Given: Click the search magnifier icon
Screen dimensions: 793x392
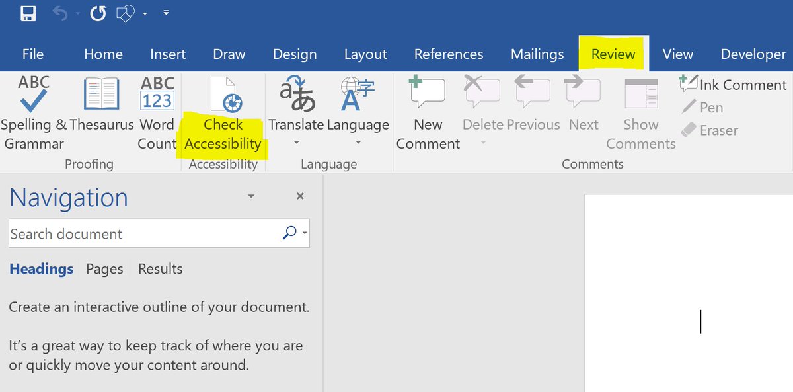Looking at the screenshot, I should (x=289, y=233).
